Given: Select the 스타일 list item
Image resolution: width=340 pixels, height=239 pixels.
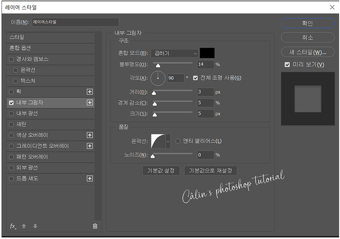Looking at the screenshot, I should click(51, 37).
